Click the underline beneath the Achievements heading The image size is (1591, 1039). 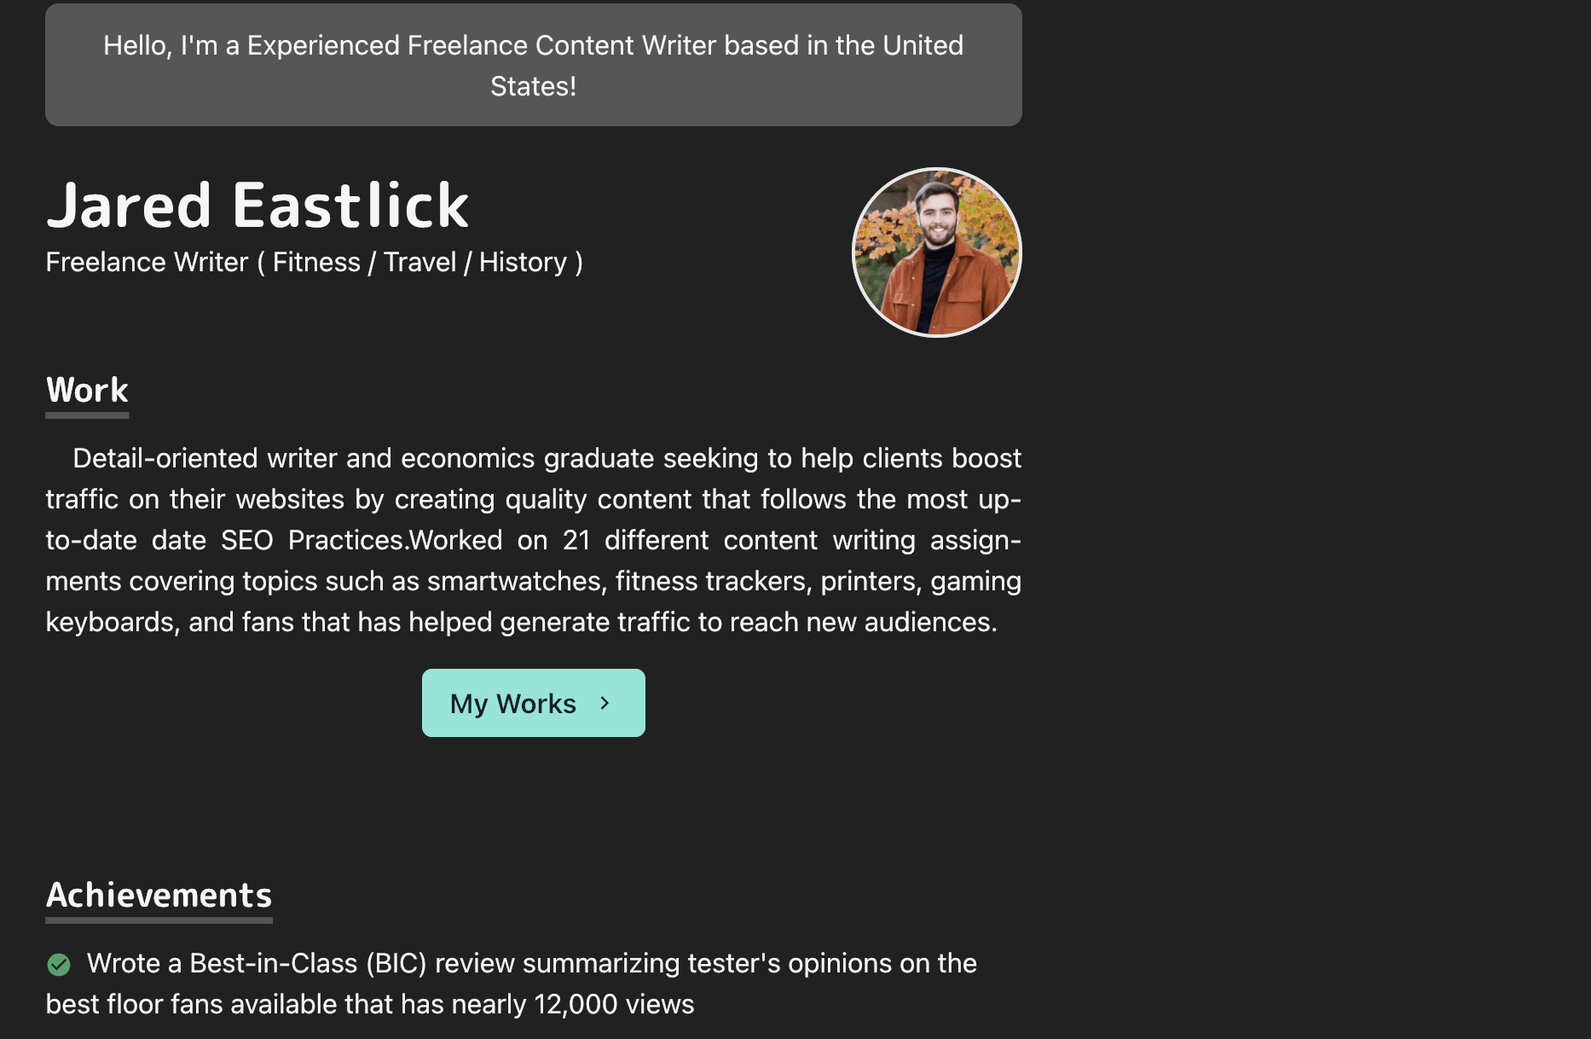[159, 920]
